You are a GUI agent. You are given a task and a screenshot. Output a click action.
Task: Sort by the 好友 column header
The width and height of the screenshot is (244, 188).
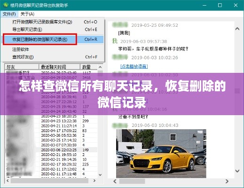coord(22,67)
